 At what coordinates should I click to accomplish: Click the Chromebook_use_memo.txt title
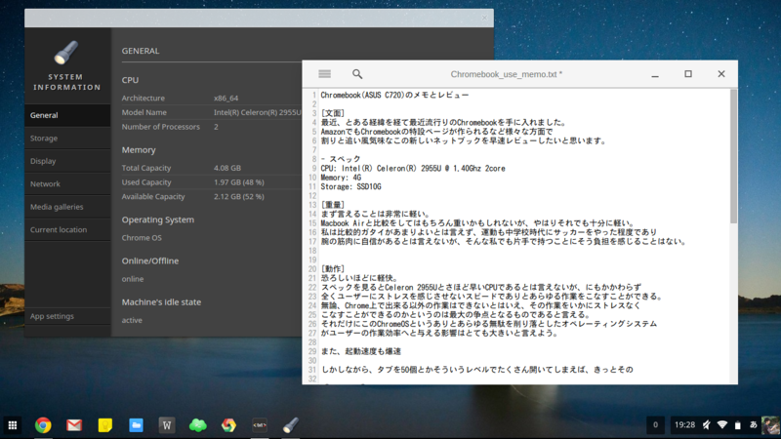pyautogui.click(x=507, y=74)
